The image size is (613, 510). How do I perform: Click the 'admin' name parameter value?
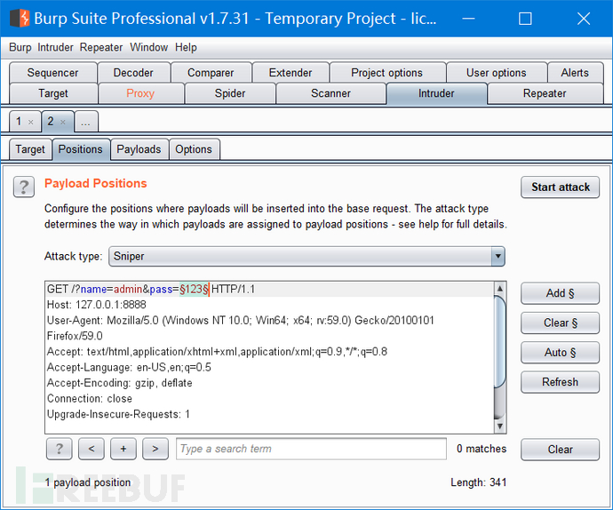(x=128, y=289)
